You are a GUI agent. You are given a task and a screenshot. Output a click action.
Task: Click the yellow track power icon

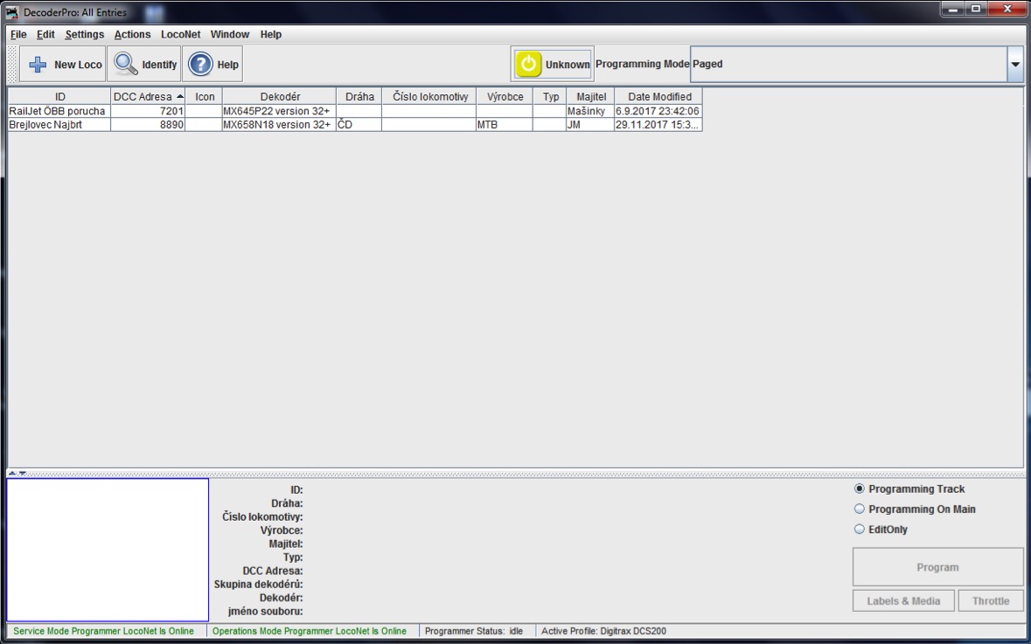tap(528, 65)
